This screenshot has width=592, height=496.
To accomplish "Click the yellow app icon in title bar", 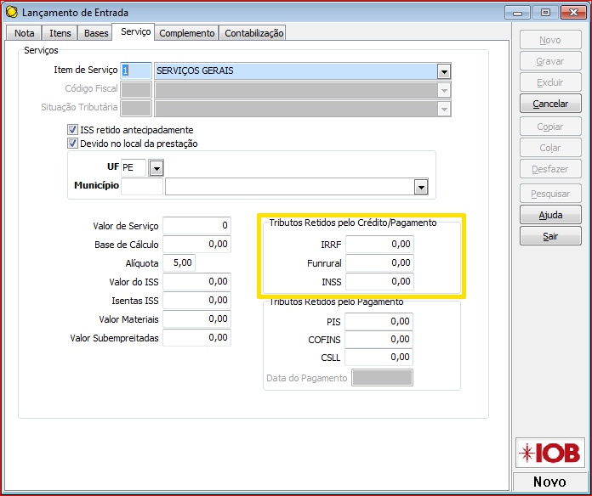I will [x=12, y=12].
